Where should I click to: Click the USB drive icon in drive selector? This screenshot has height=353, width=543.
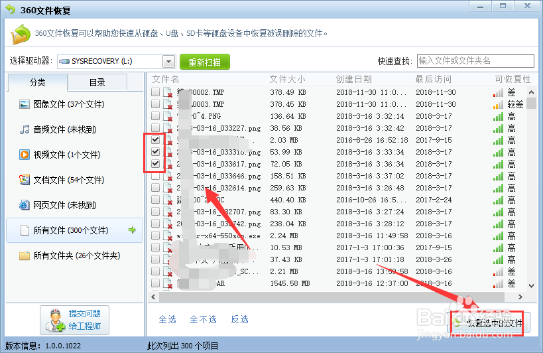64,61
